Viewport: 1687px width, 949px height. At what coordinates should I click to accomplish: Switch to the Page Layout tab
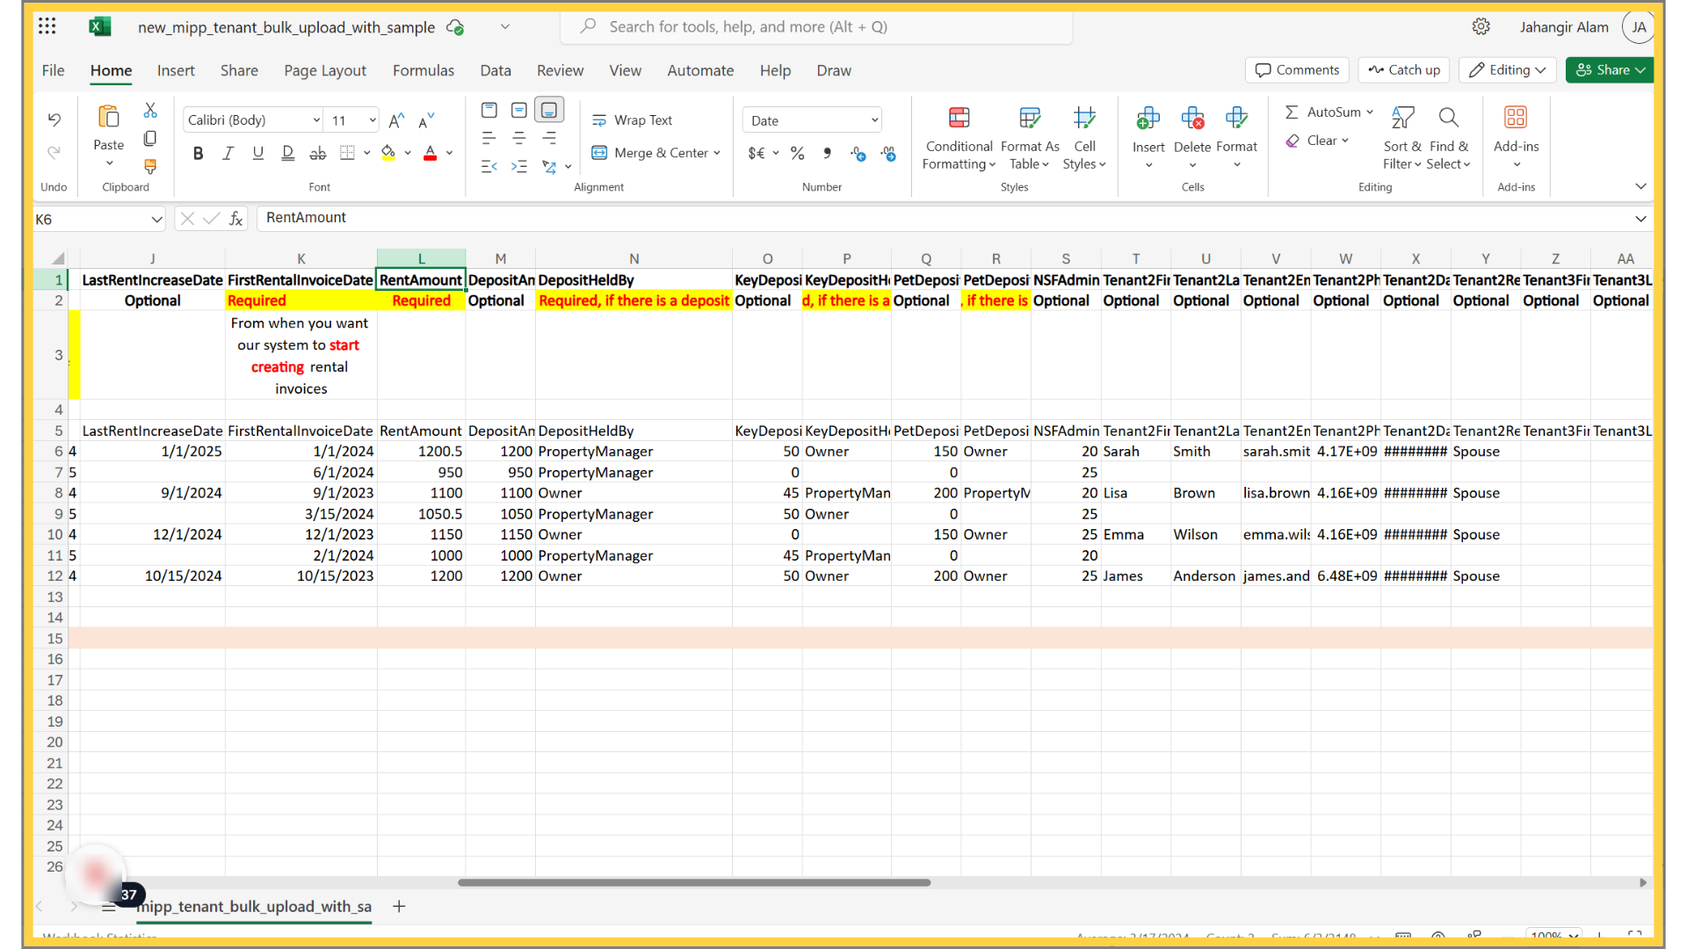coord(325,70)
